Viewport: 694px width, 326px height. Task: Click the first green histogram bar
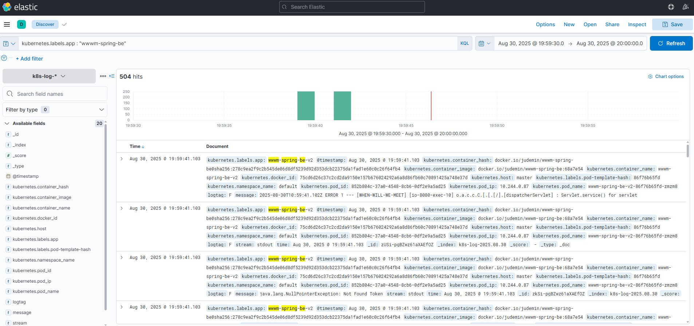[x=306, y=106]
